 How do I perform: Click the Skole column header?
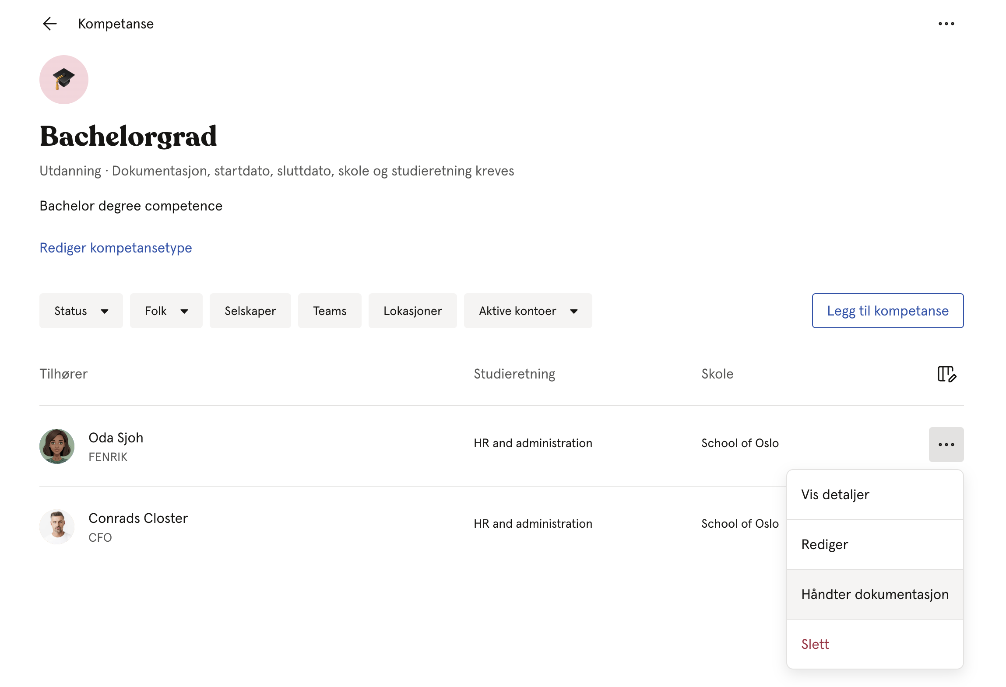click(x=717, y=374)
